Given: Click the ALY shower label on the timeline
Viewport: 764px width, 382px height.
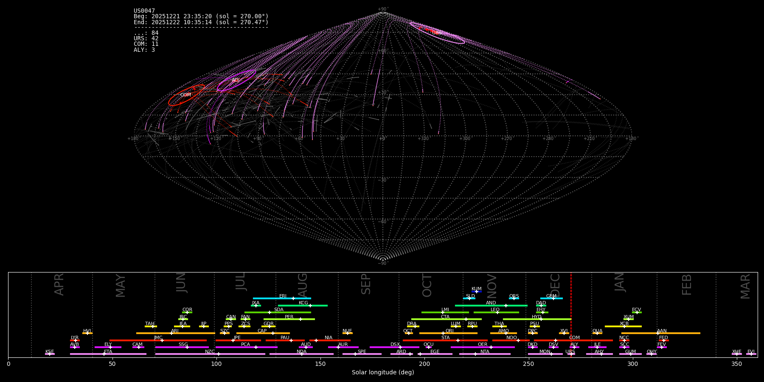Looking at the screenshot, I should (574, 345).
